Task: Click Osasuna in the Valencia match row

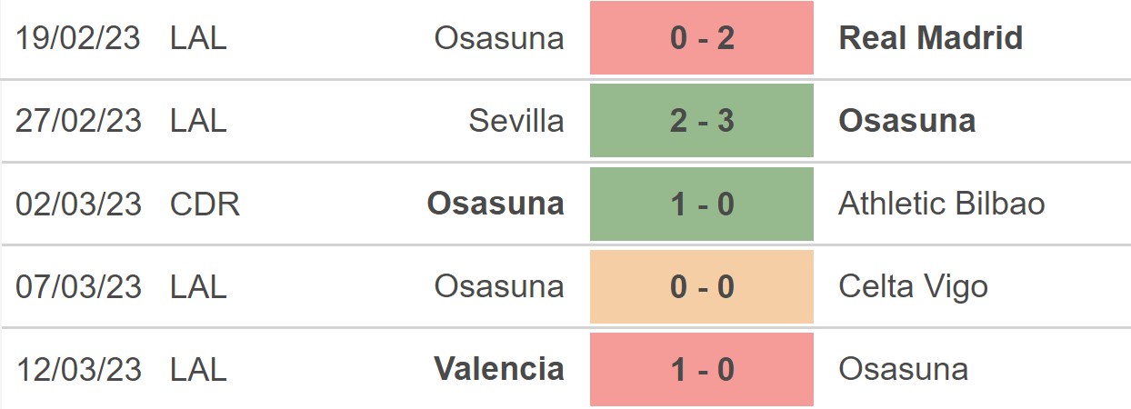Action: click(x=904, y=370)
